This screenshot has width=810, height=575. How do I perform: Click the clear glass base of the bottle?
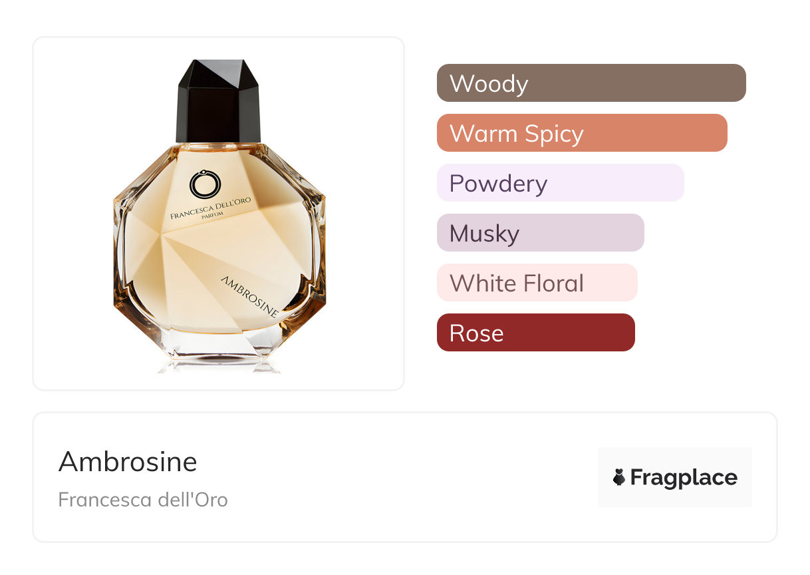tap(219, 351)
